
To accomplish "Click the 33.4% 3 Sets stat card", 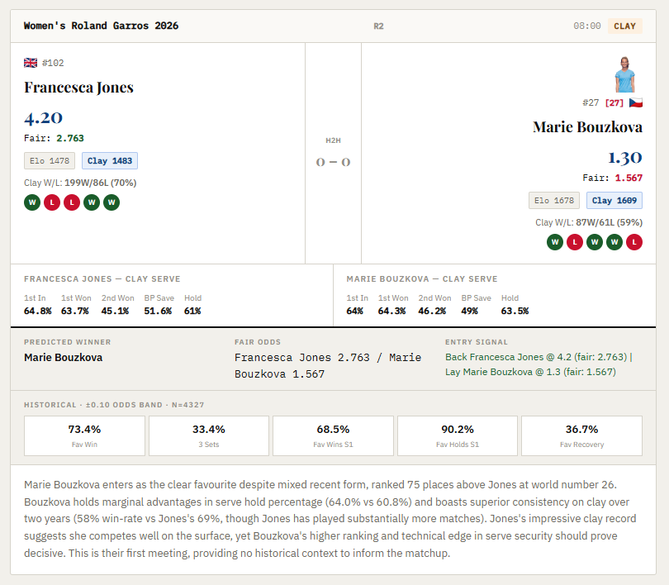I will pyautogui.click(x=209, y=435).
